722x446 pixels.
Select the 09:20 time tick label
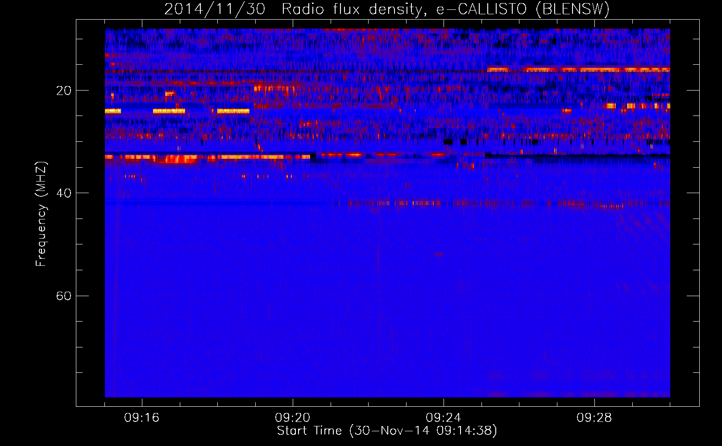pos(293,418)
